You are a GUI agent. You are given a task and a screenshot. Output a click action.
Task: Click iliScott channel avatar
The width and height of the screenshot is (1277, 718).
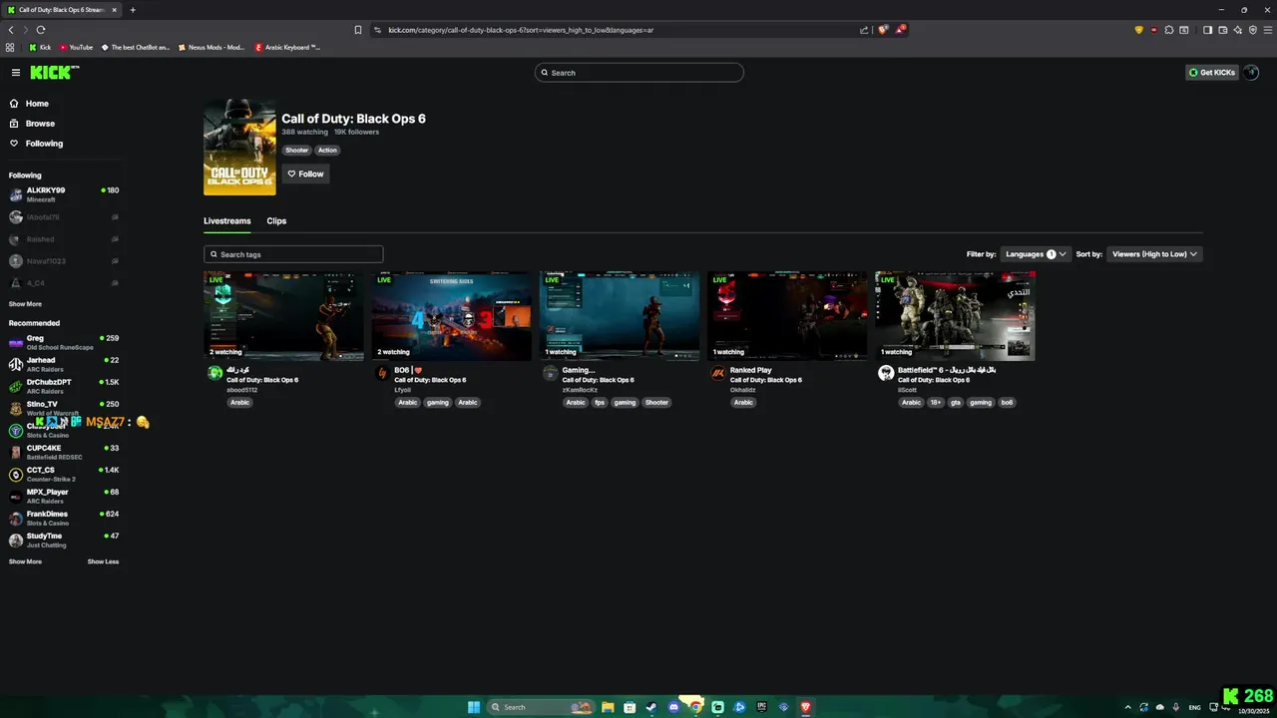[x=886, y=373]
